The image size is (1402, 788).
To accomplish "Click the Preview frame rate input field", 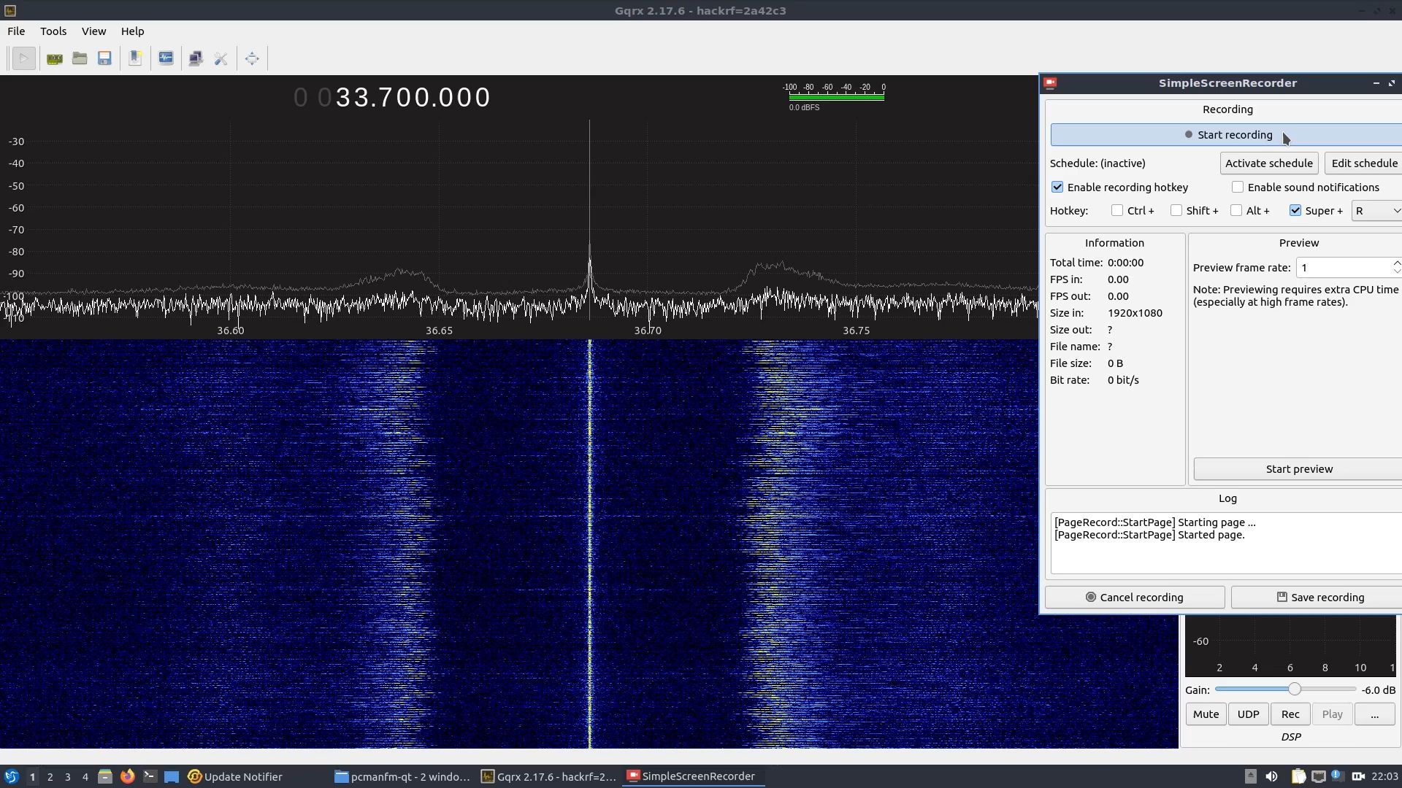I will coord(1342,268).
